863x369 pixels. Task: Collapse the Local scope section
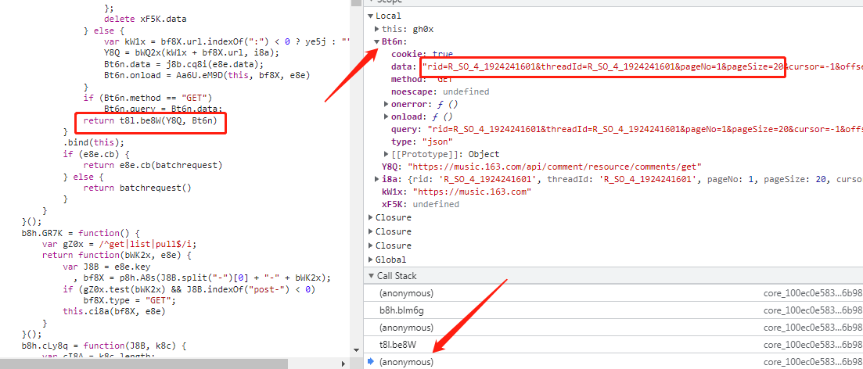tap(371, 16)
